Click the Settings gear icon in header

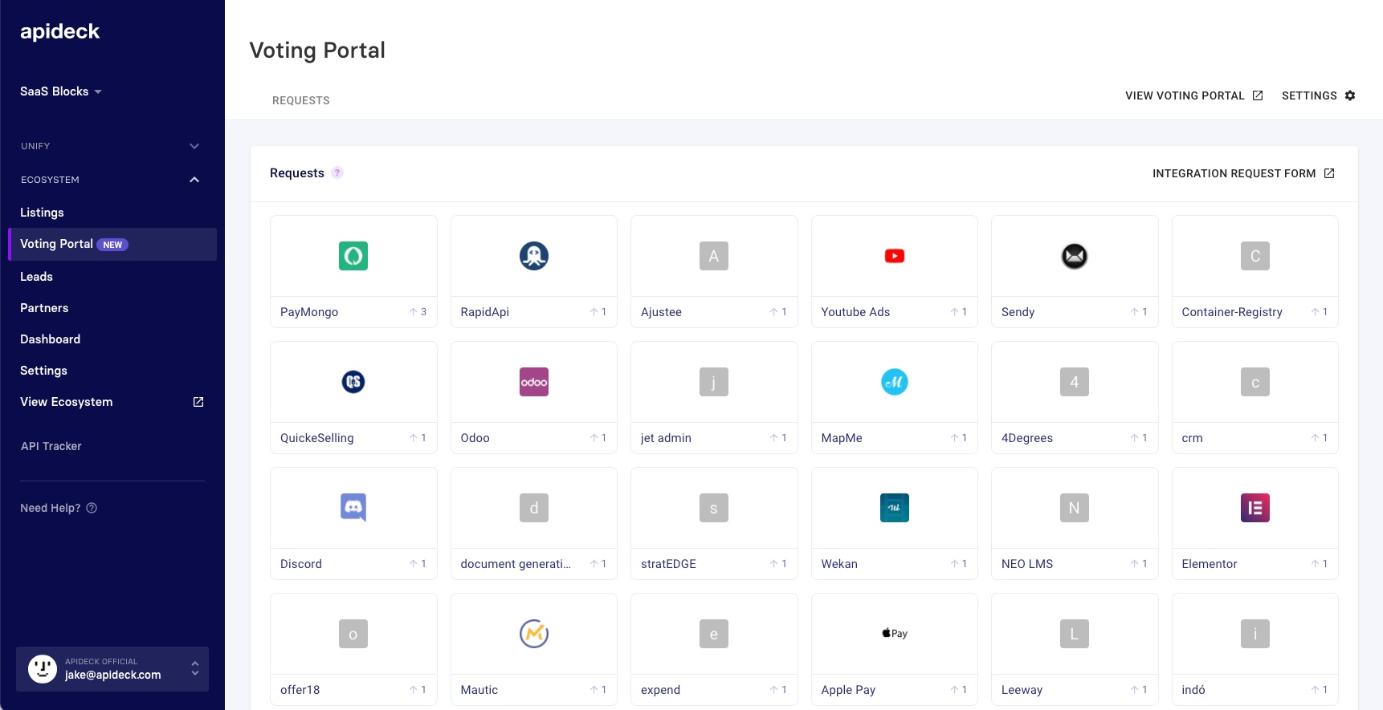1350,95
